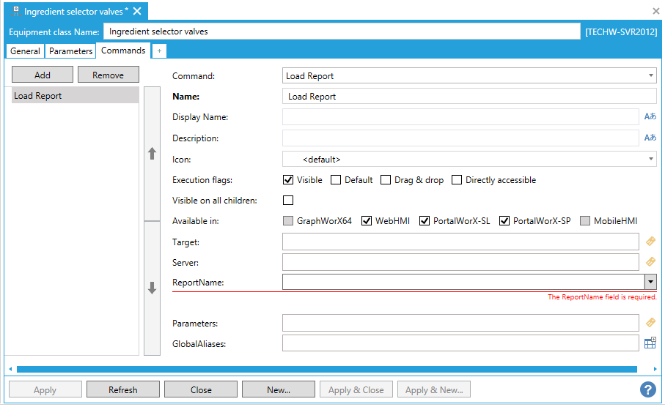This screenshot has width=665, height=407.
Task: Toggle the Visible on all children checkbox
Action: point(288,201)
